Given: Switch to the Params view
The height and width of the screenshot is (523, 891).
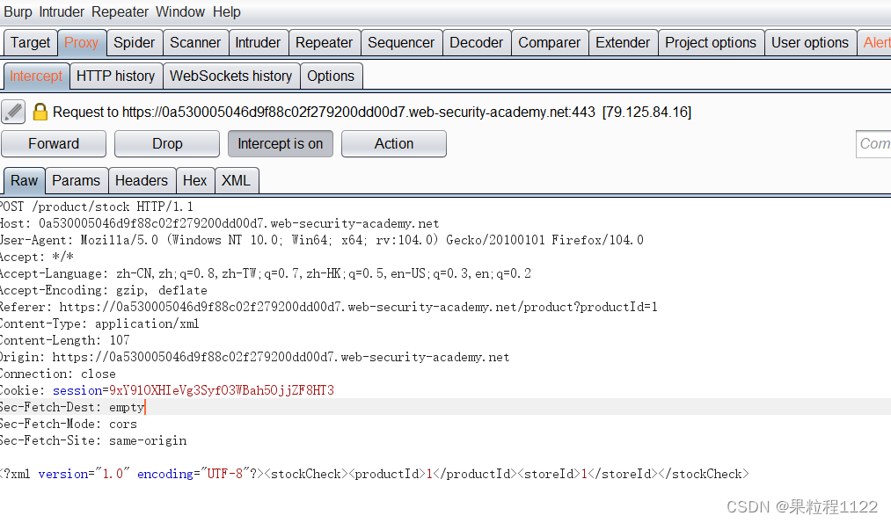Looking at the screenshot, I should click(x=76, y=180).
